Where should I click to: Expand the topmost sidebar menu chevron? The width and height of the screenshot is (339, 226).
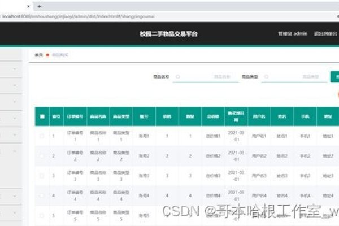(x=15, y=69)
